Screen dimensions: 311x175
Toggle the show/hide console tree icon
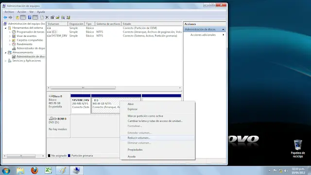coord(23,17)
